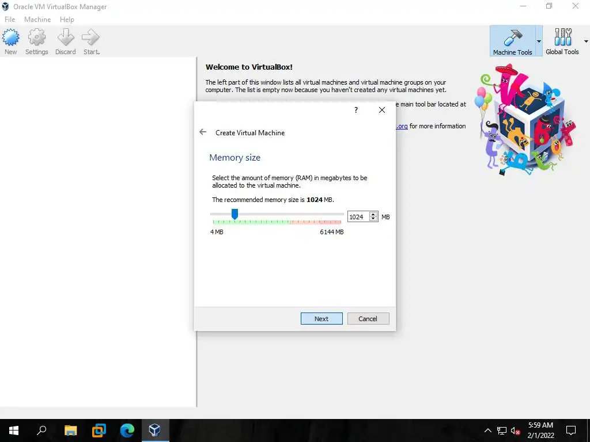Show hidden system tray icons
Viewport: 590px width, 442px height.
coord(487,430)
